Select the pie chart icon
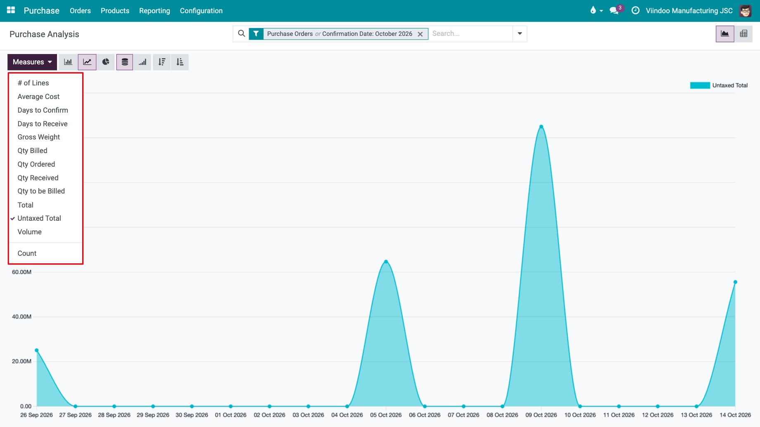 pyautogui.click(x=106, y=62)
